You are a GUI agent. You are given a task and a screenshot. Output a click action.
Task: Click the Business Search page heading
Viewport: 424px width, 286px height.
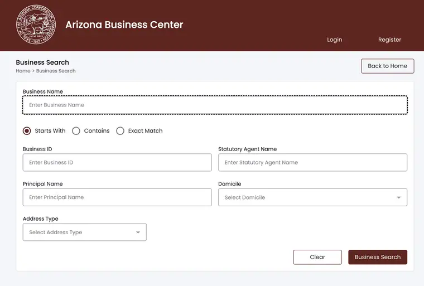[x=42, y=62]
